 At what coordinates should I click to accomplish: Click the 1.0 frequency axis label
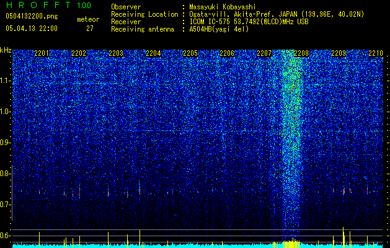coord(6,112)
